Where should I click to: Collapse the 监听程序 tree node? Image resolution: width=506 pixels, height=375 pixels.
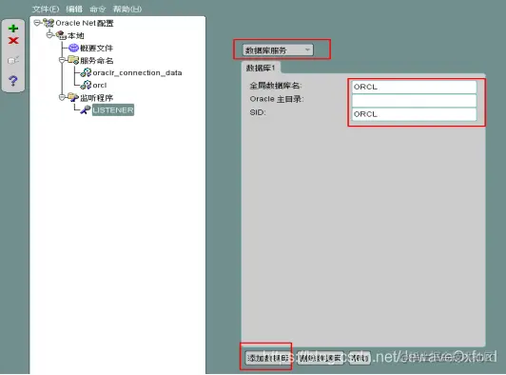62,97
